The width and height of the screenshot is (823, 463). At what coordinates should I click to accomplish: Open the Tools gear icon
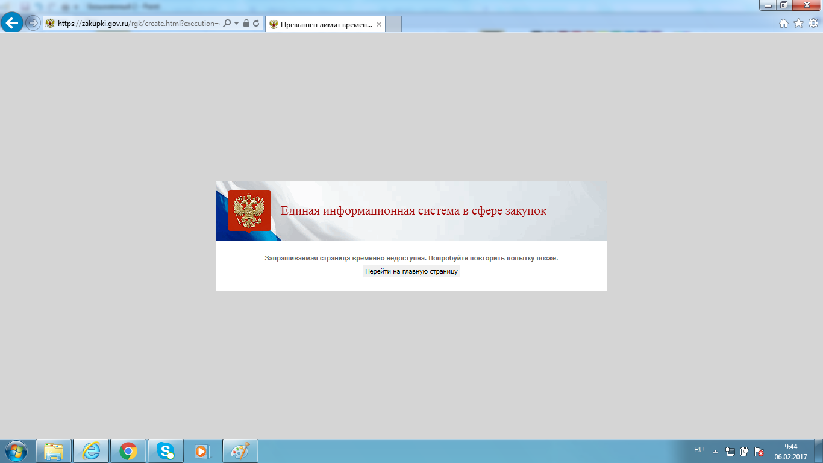[813, 24]
